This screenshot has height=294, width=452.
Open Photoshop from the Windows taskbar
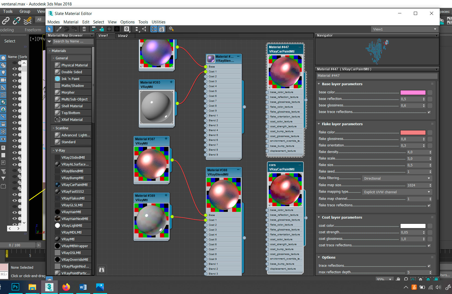[16, 287]
